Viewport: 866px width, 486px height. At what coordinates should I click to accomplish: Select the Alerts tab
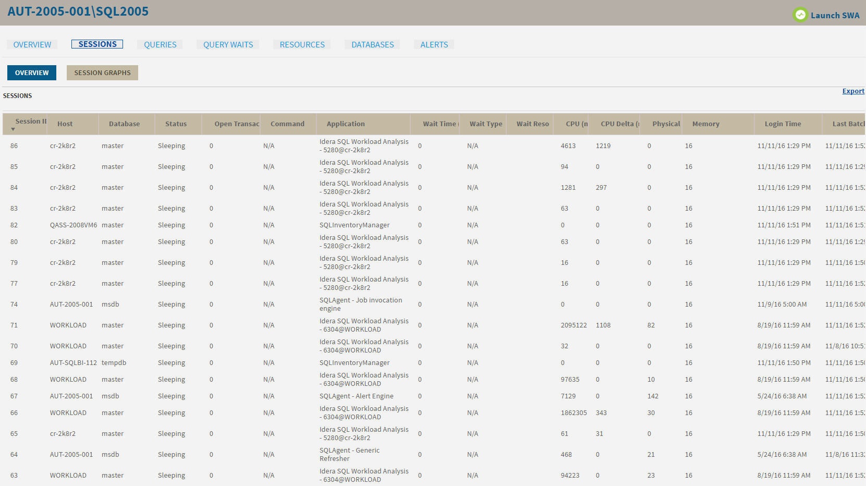(x=434, y=45)
